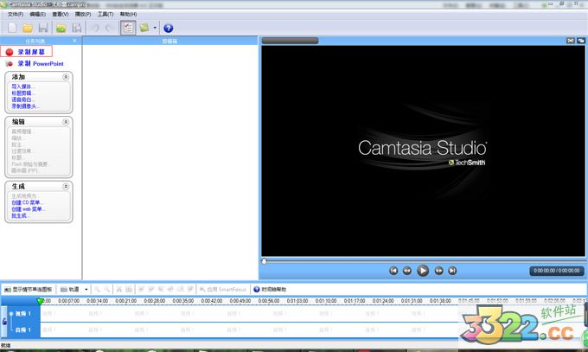Viewport: 588px width, 352px height.
Task: Collapse the 添加 section
Action: click(x=66, y=77)
